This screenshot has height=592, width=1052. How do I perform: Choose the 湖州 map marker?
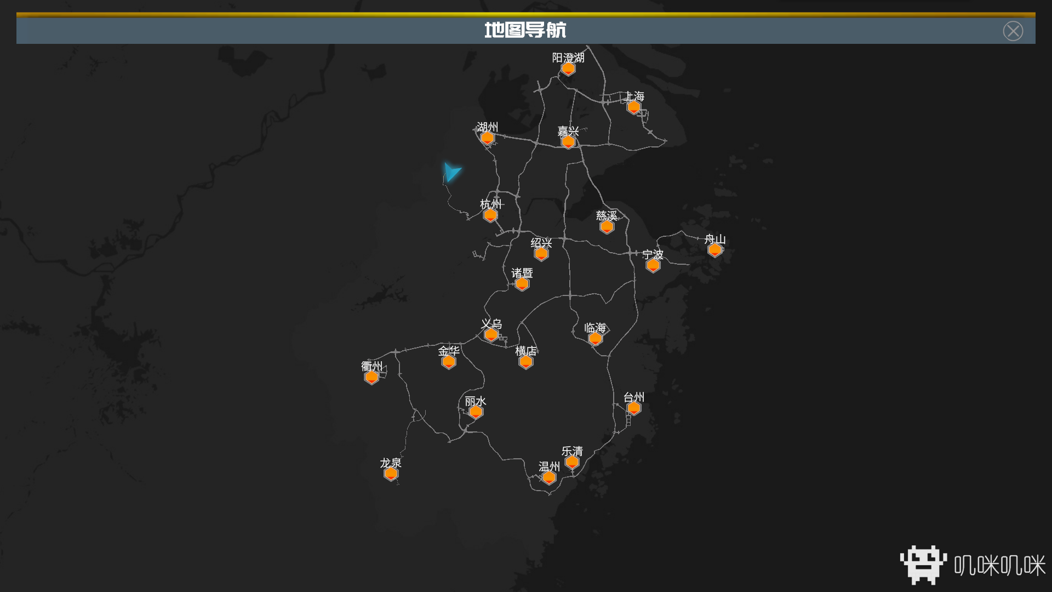click(x=487, y=138)
